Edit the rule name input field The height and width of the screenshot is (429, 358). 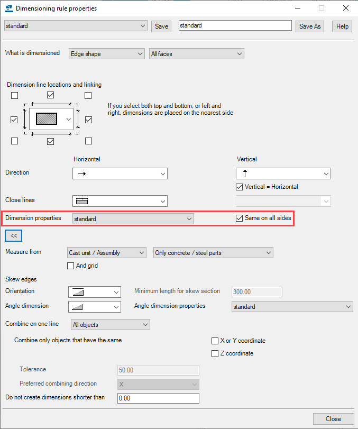(x=235, y=25)
